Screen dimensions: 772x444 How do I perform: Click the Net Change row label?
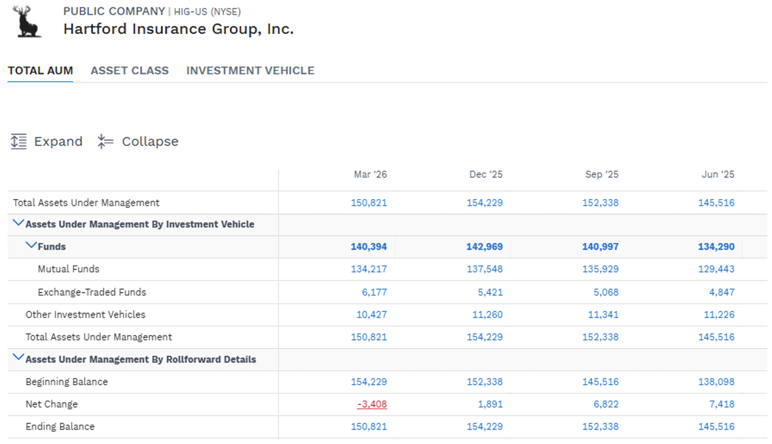tap(52, 404)
